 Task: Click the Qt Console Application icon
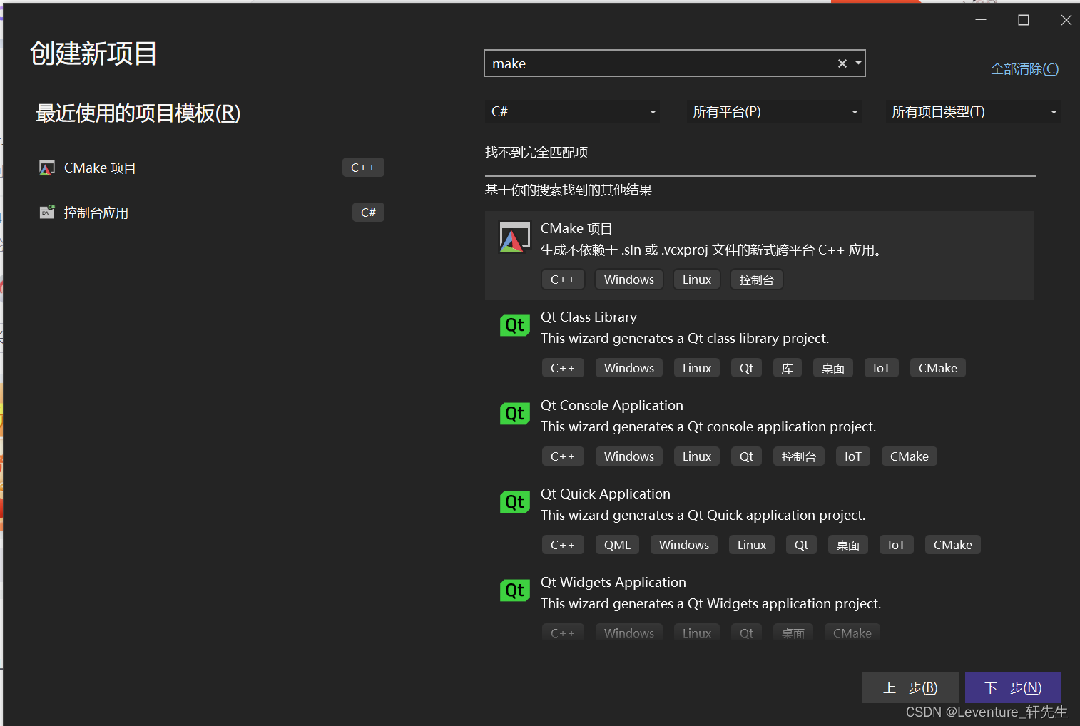[x=514, y=414]
